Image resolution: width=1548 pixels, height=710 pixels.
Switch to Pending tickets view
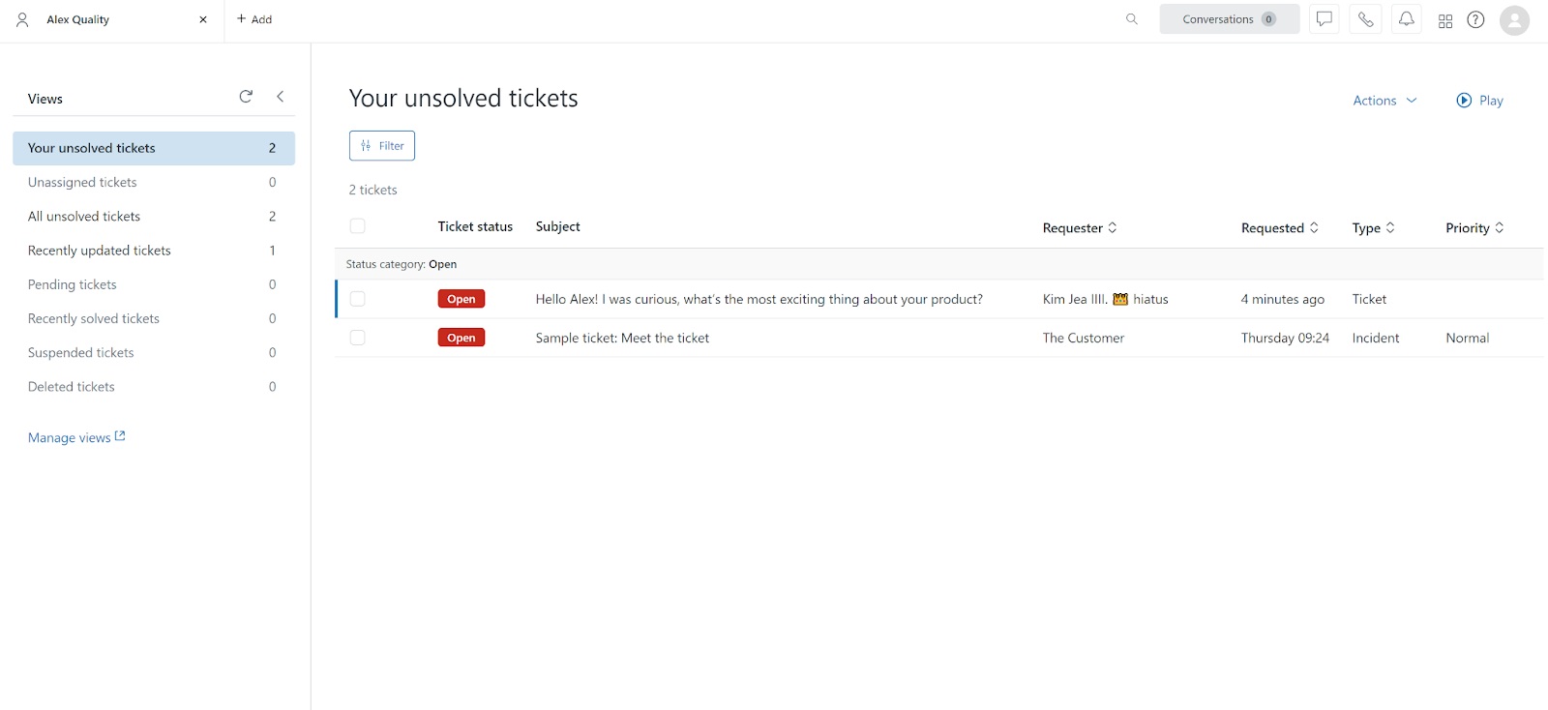click(x=73, y=284)
